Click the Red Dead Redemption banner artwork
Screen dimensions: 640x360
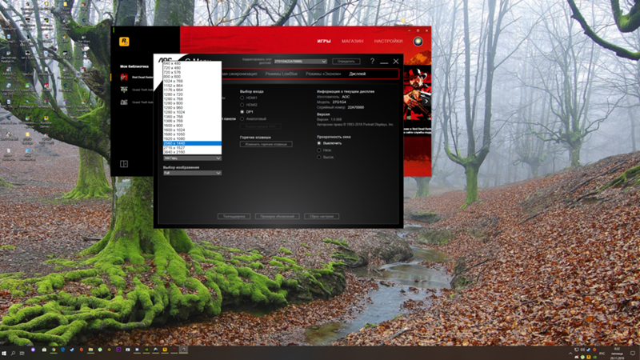[417, 94]
